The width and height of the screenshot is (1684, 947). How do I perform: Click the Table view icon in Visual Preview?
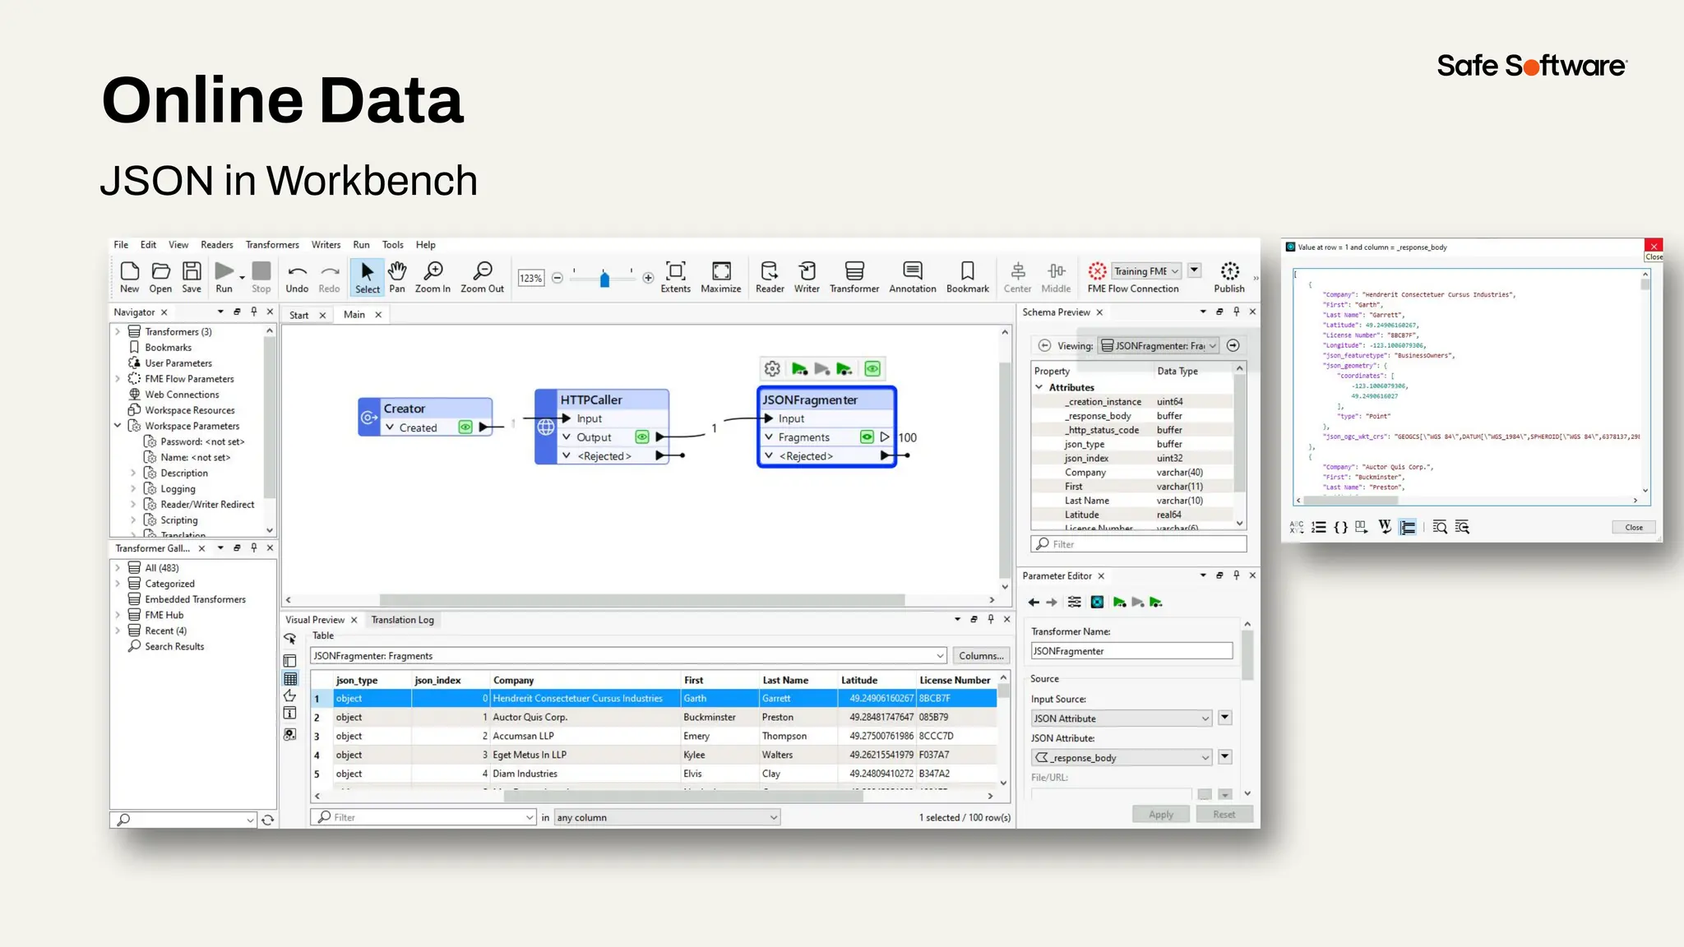(290, 679)
